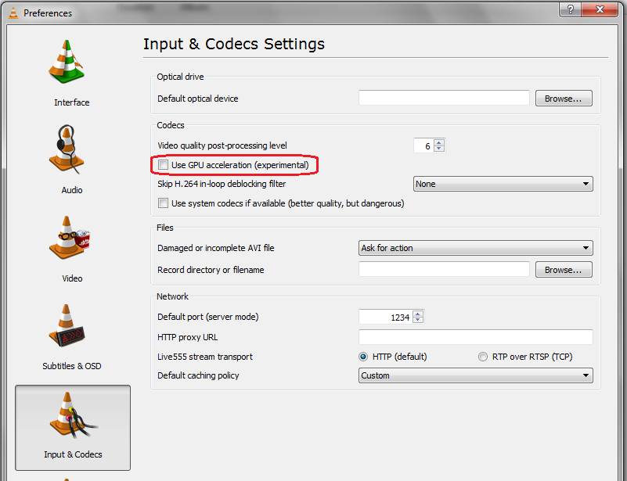
Task: Click the Live555 stream transport label
Action: [x=205, y=357]
